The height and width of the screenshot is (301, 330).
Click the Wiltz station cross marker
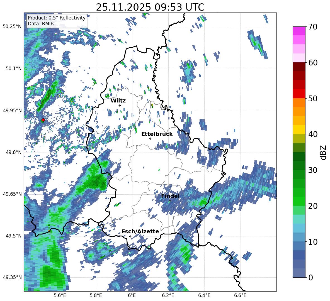(x=120, y=105)
